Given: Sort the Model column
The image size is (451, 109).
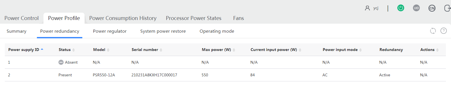Looking at the screenshot, I should click(x=108, y=50).
